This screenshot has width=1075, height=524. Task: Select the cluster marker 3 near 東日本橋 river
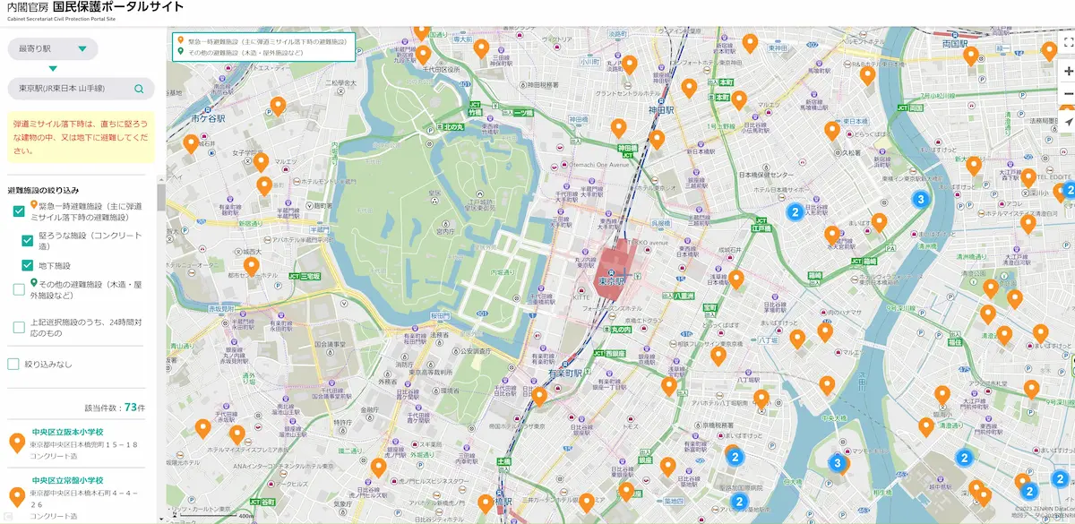pos(919,199)
